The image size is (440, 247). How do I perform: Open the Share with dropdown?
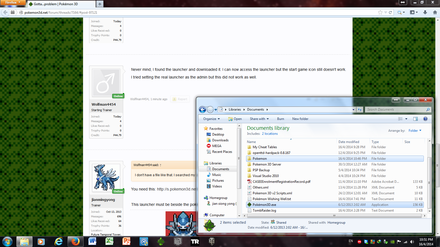point(259,119)
